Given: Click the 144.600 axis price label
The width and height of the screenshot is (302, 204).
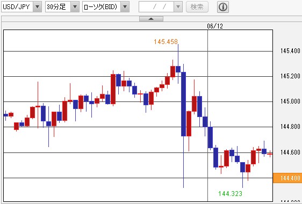Looking at the screenshot, I should point(290,152).
